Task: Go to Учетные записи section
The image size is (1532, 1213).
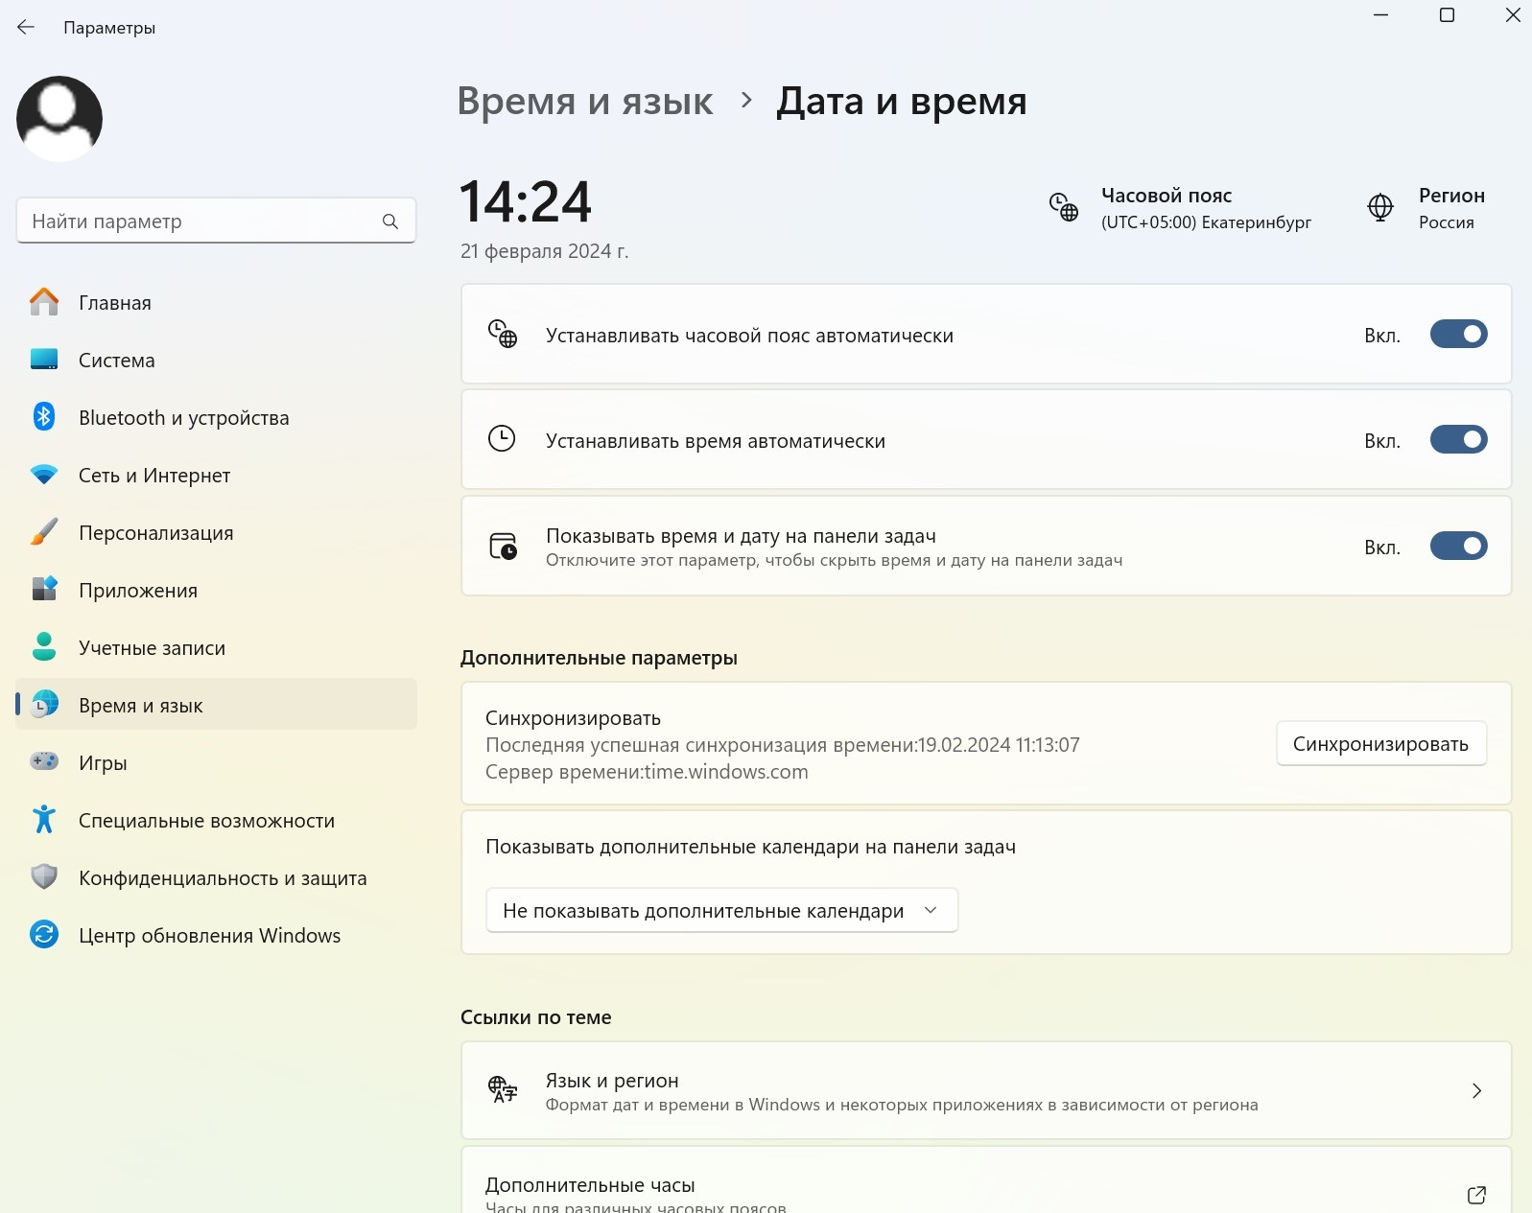Action: pyautogui.click(x=152, y=648)
